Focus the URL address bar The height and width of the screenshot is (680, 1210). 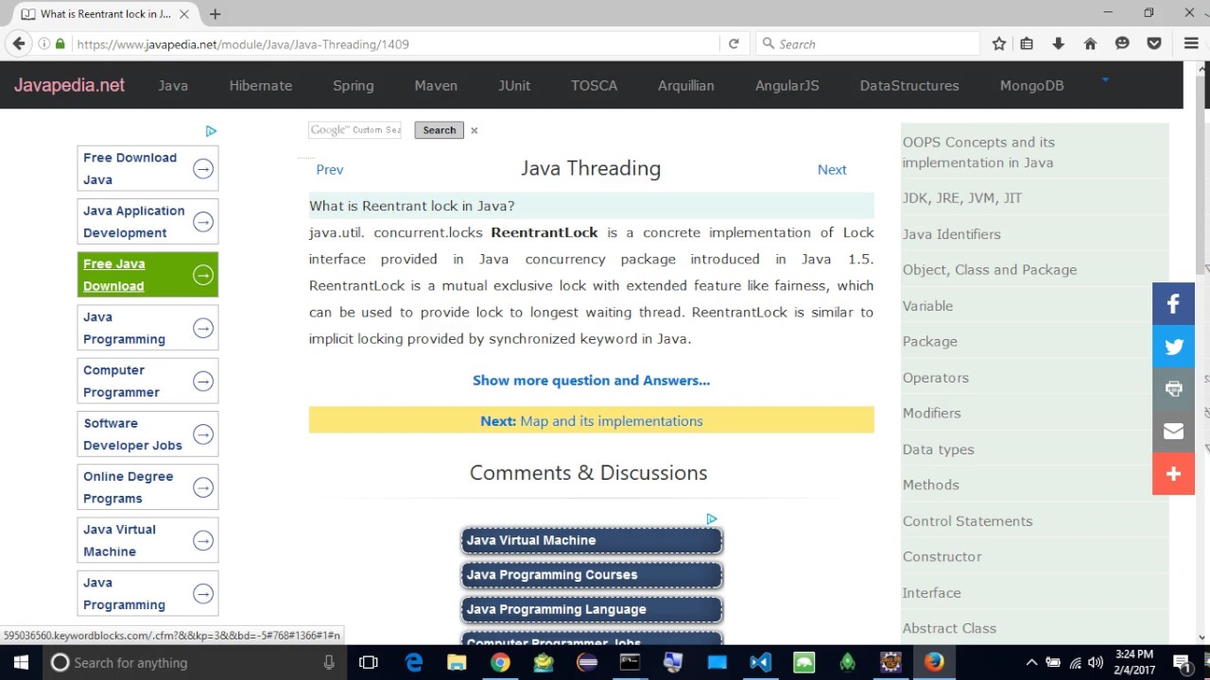coord(397,44)
